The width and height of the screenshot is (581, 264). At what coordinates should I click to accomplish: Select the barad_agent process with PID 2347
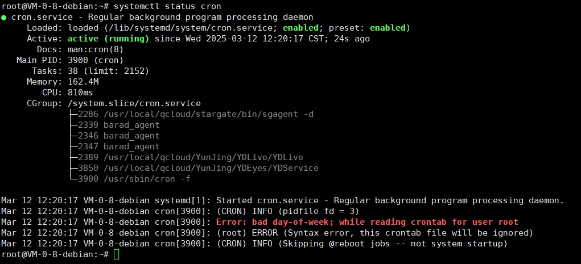pos(119,146)
